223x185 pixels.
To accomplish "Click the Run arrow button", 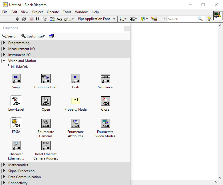I will point(18,19).
